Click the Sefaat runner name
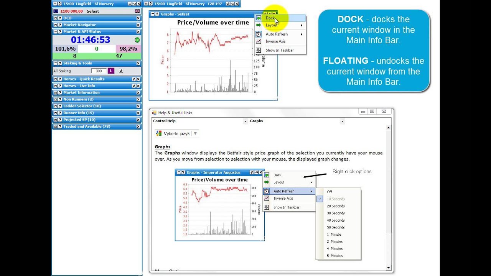The height and width of the screenshot is (276, 491). (x=93, y=11)
